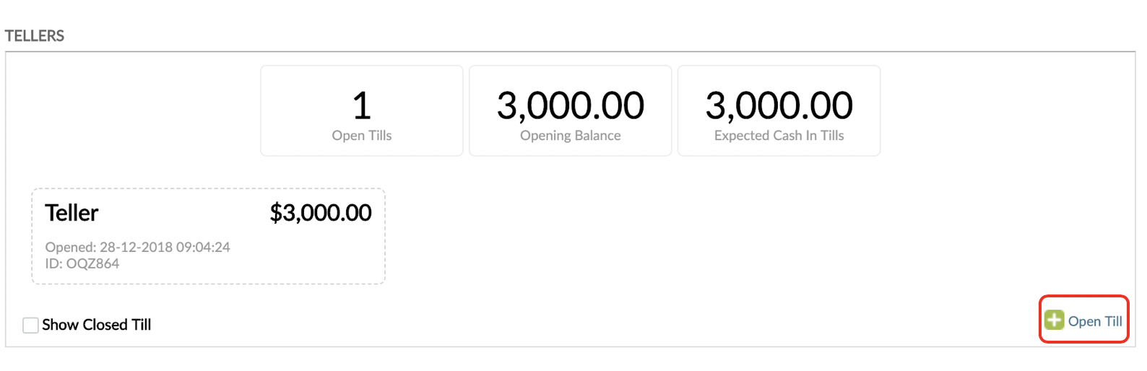Click the green plus Open Till icon

point(1055,320)
